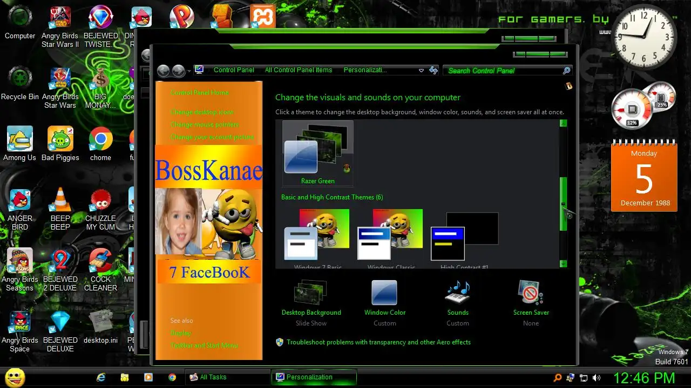Image resolution: width=691 pixels, height=388 pixels.
Task: Expand the address bar history dropdown
Action: (421, 71)
